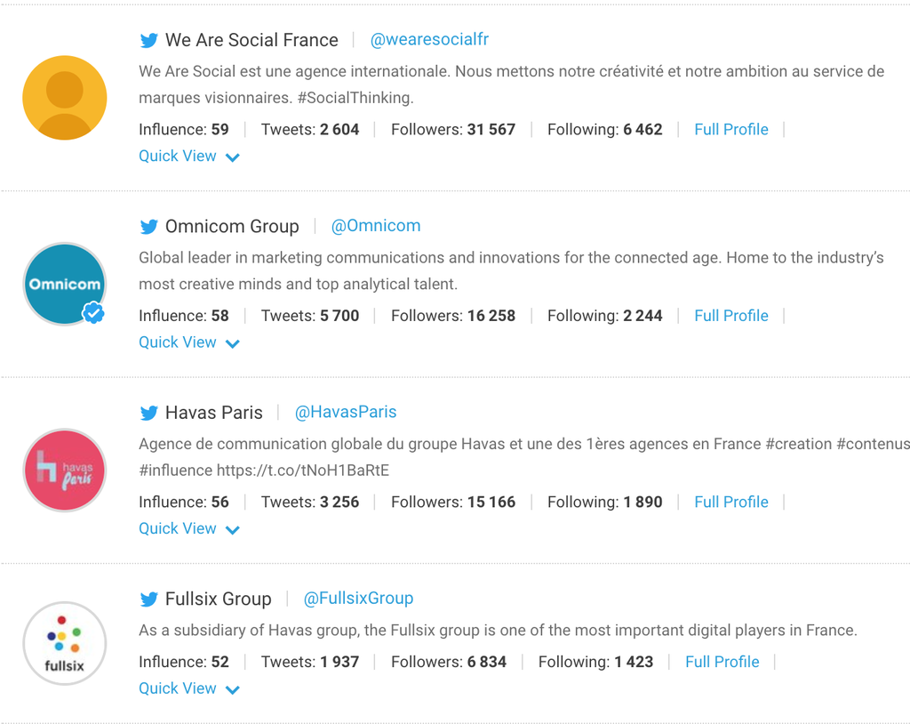Open the @wearesocialfr handle link
This screenshot has height=724, width=910.
[429, 40]
